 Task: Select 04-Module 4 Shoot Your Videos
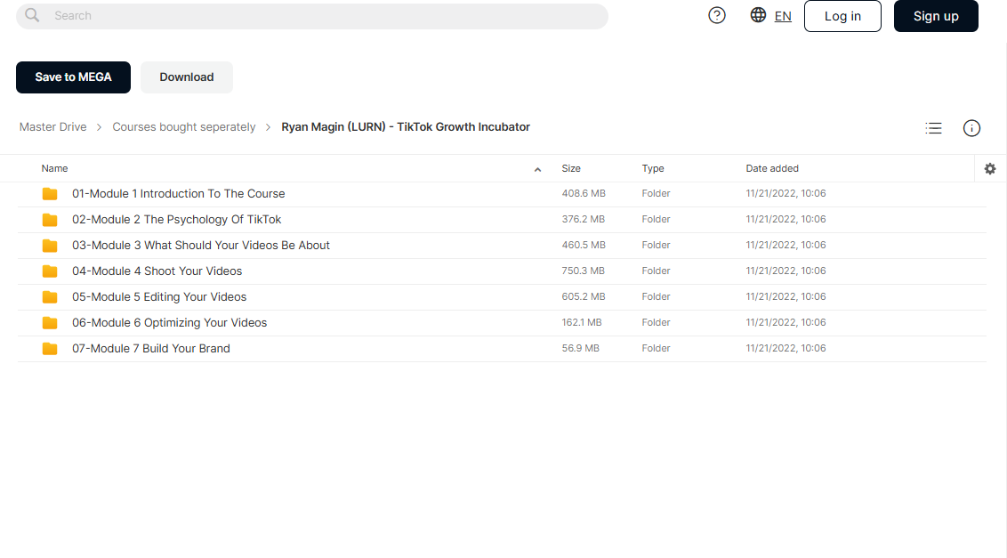tap(157, 271)
